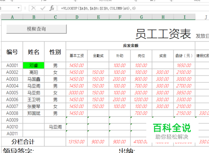Viewport: 209px width, 153px height.
Task: Select column A header
Action: click(x=12, y=17)
